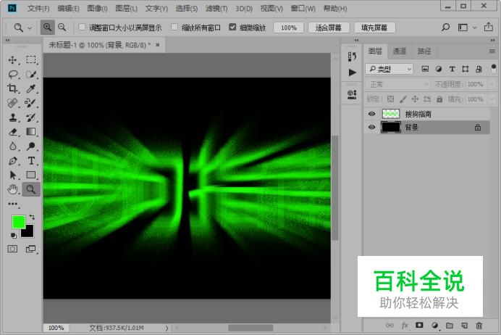The image size is (501, 335).
Task: Open the Edit Toolbar three-dots menu
Action: (13, 204)
